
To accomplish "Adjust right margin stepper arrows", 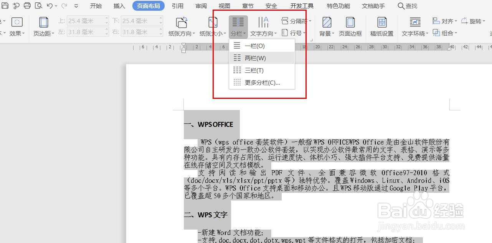I will click(x=161, y=32).
